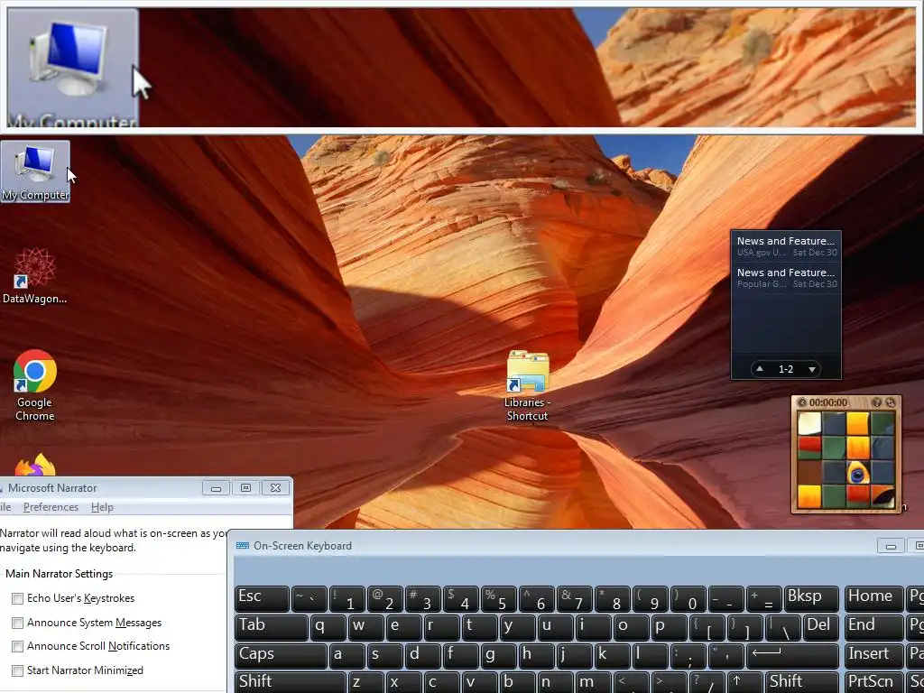Click the Enter arrow key
The height and width of the screenshot is (693, 924).
click(792, 656)
